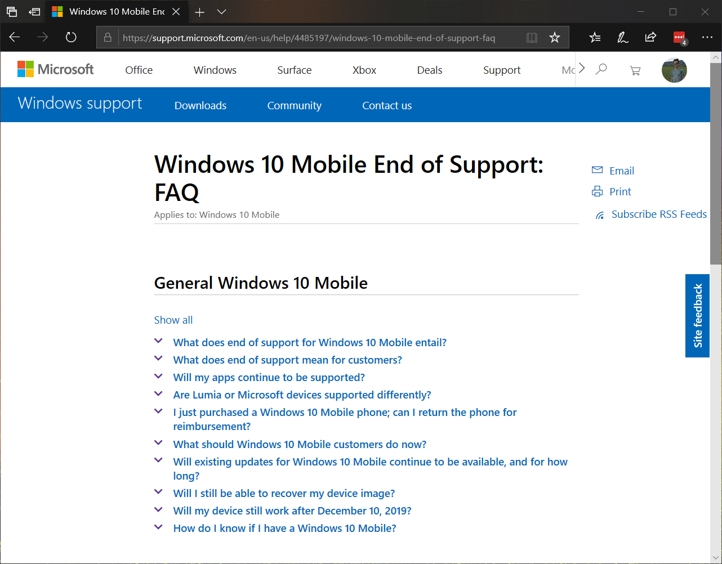722x564 pixels.
Task: Close the Windows 10 Mobile tab
Action: coord(176,11)
